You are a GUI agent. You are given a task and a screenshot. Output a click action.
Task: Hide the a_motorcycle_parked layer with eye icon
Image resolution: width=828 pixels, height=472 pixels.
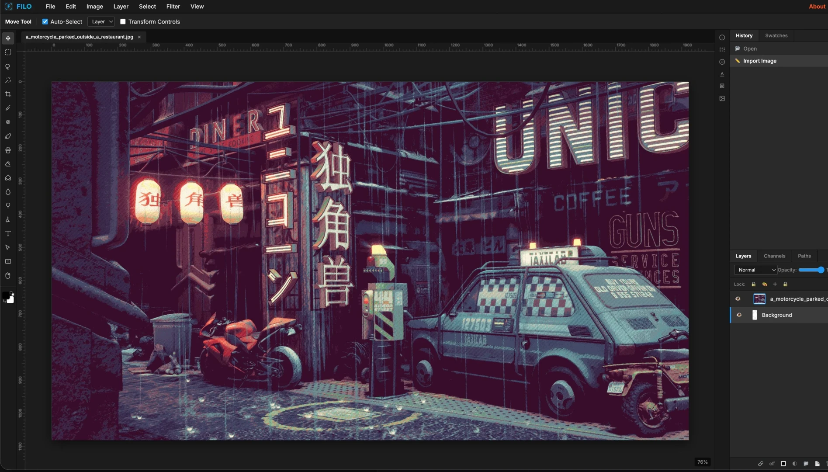[738, 299]
